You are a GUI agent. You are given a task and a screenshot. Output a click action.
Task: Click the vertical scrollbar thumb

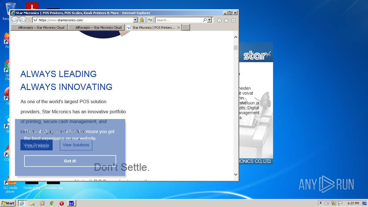(x=236, y=48)
